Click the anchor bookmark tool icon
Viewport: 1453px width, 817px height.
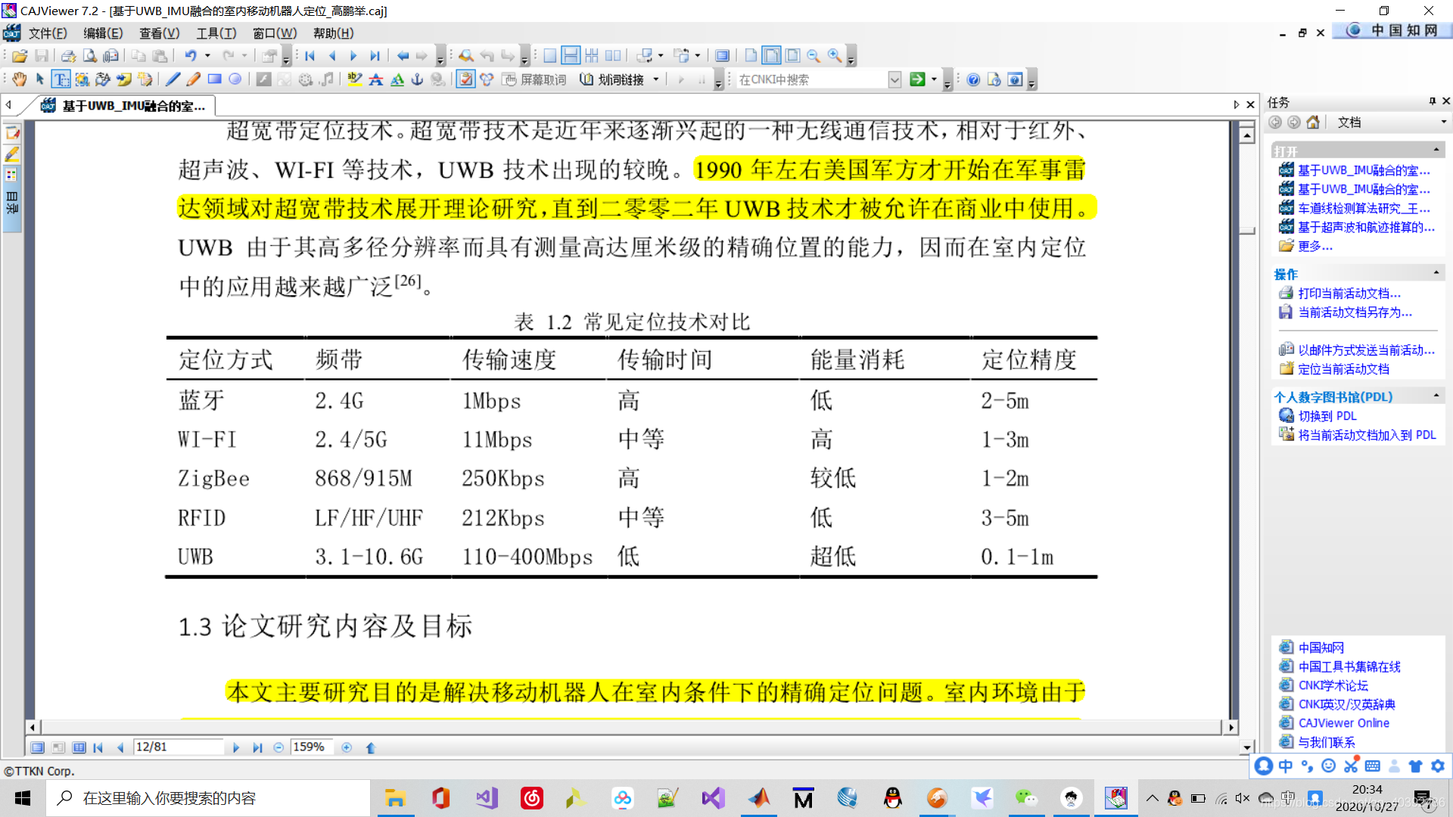[417, 79]
